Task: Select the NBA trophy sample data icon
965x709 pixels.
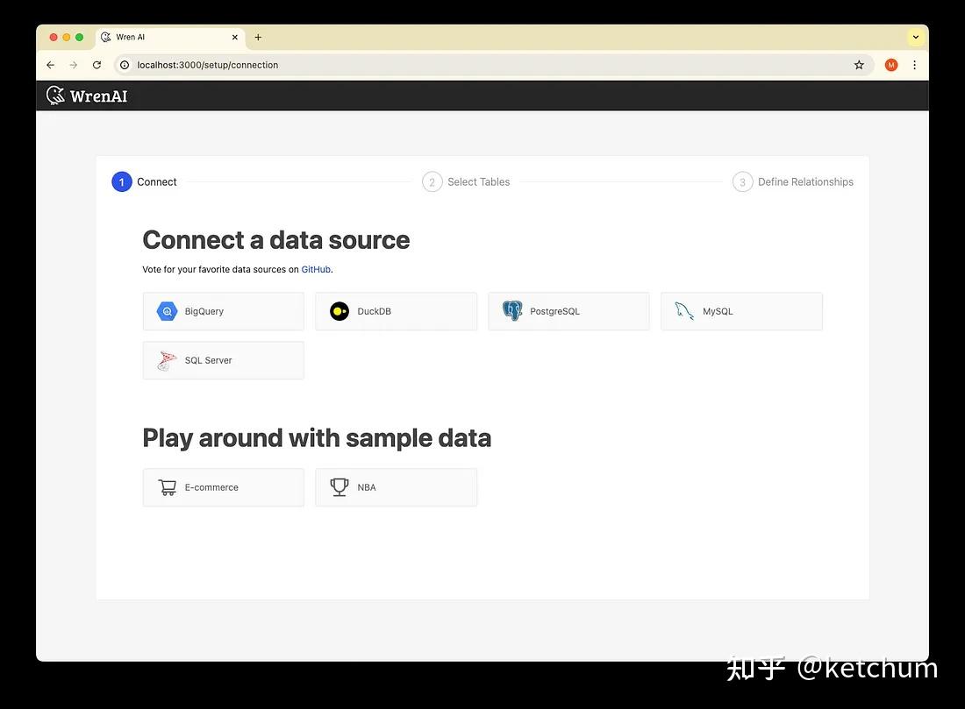Action: click(340, 486)
